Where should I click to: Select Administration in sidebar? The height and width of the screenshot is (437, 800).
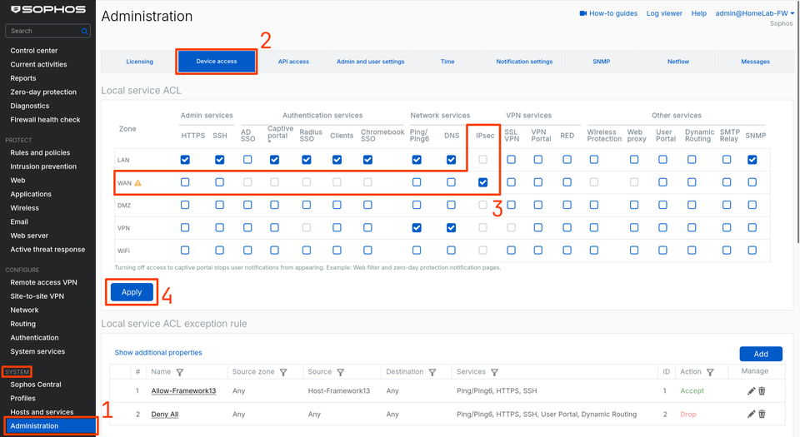[x=50, y=426]
